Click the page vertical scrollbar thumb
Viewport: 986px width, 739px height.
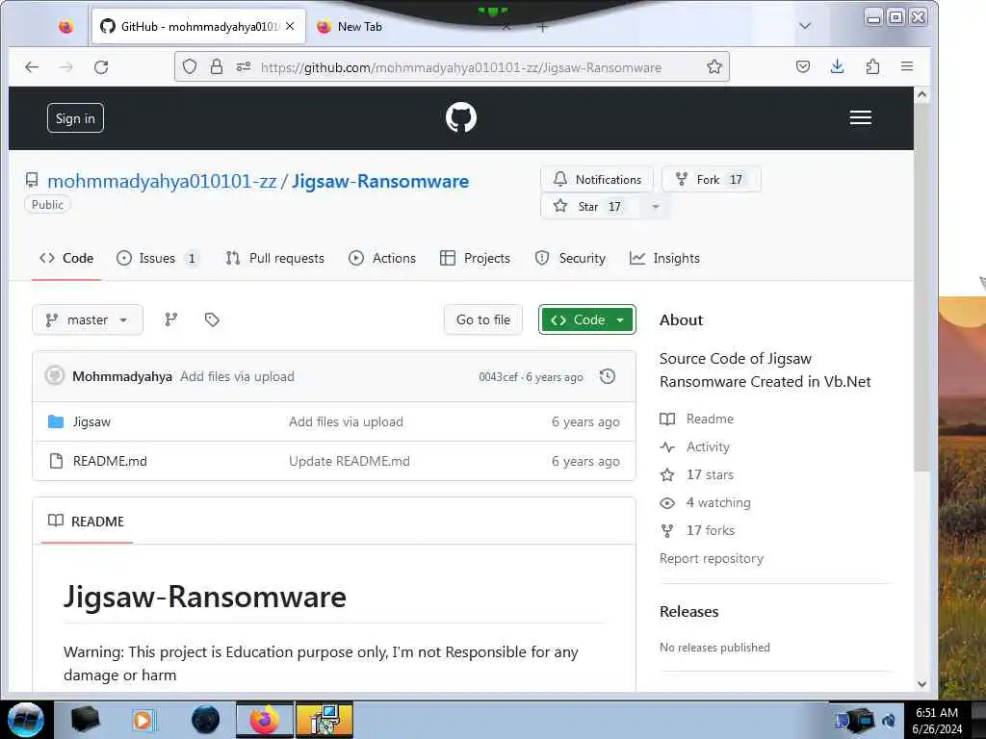921,288
